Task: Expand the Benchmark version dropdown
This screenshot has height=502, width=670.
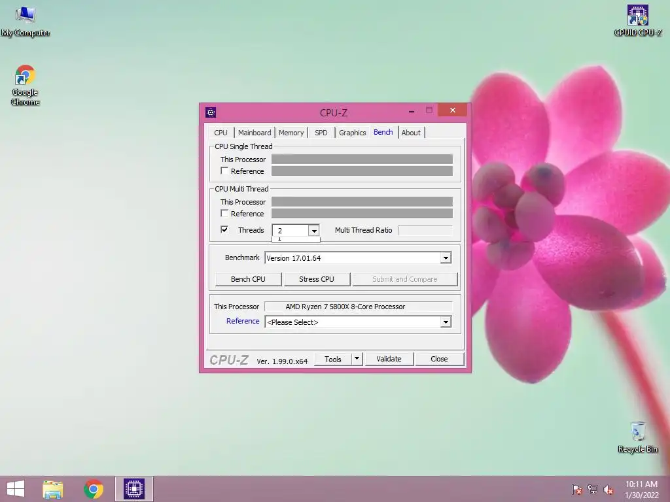Action: pos(446,258)
